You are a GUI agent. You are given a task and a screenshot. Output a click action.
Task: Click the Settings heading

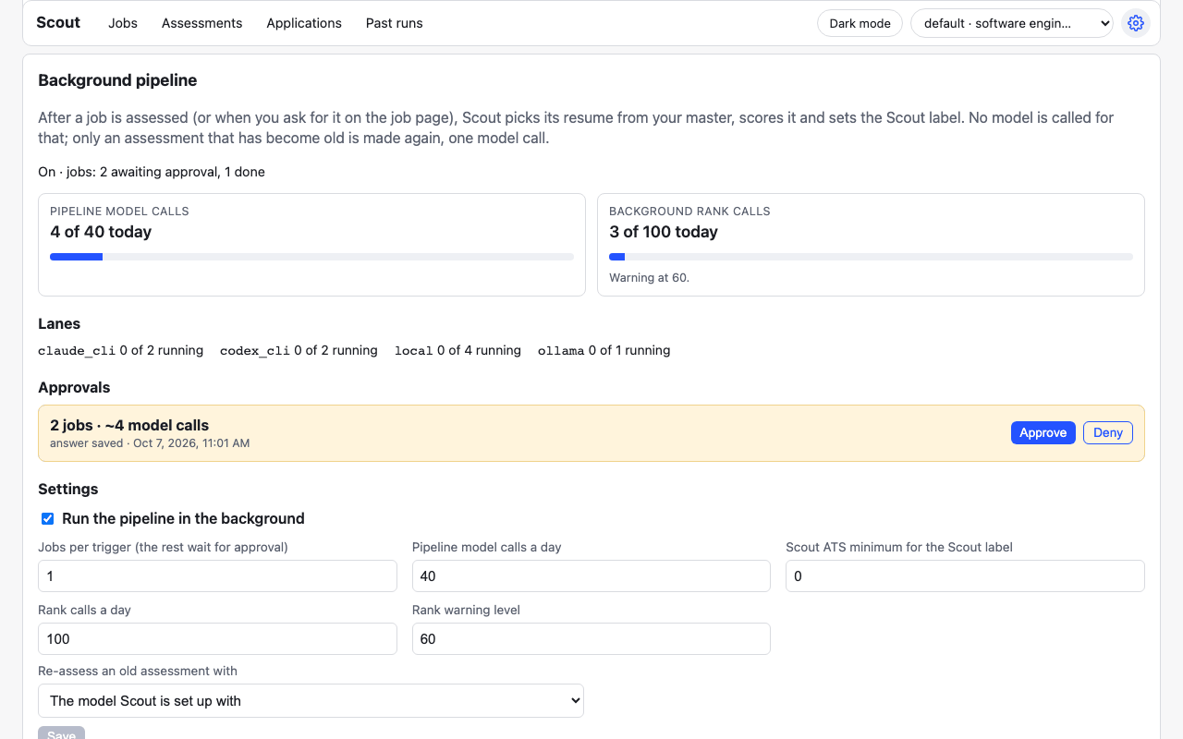(68, 489)
